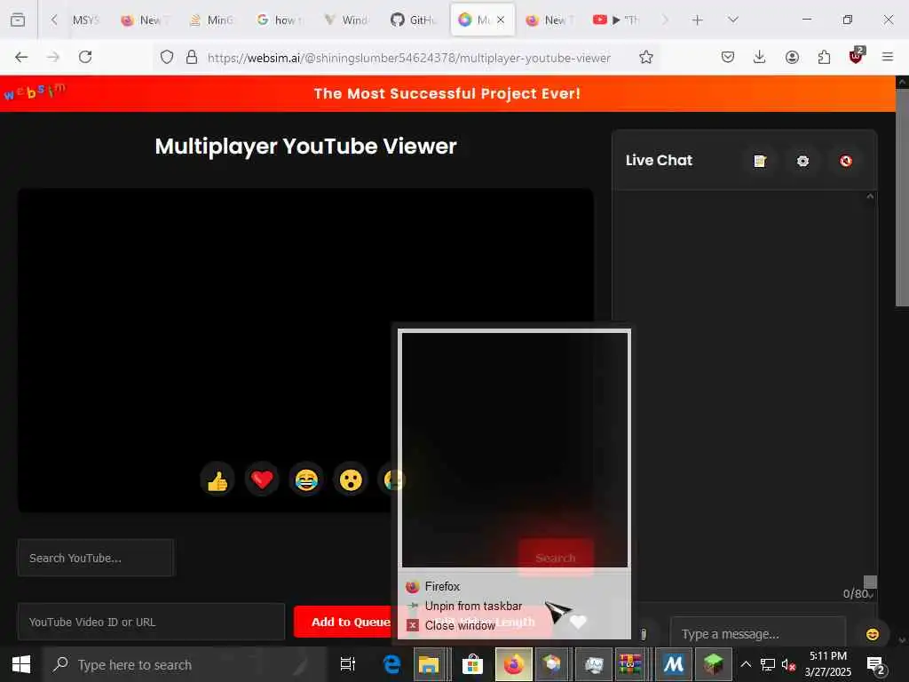The height and width of the screenshot is (682, 909).
Task: Click the Windows taskbar search box
Action: [x=186, y=664]
